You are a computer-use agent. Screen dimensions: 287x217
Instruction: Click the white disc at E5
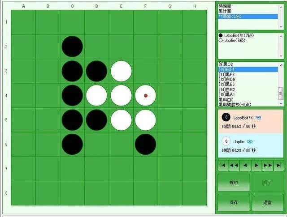[x=121, y=120]
